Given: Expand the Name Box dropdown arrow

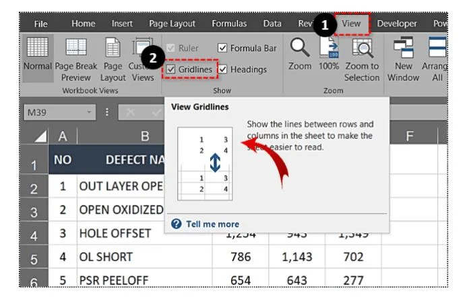Looking at the screenshot, I should tap(89, 112).
